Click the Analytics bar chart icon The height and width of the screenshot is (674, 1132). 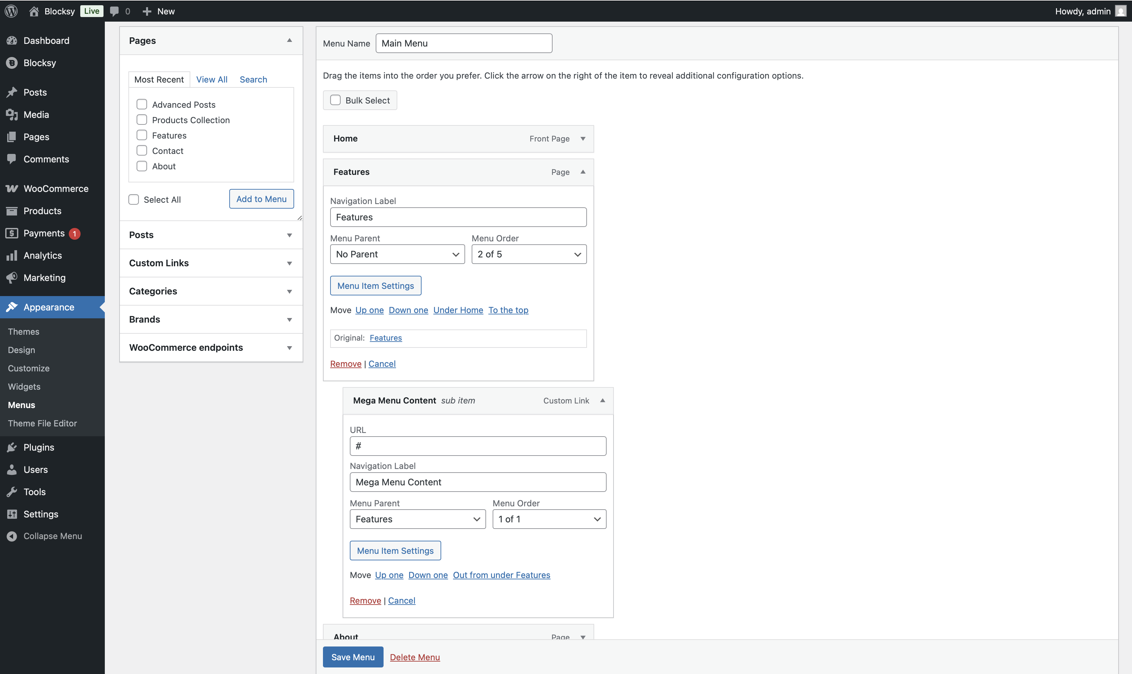tap(12, 255)
